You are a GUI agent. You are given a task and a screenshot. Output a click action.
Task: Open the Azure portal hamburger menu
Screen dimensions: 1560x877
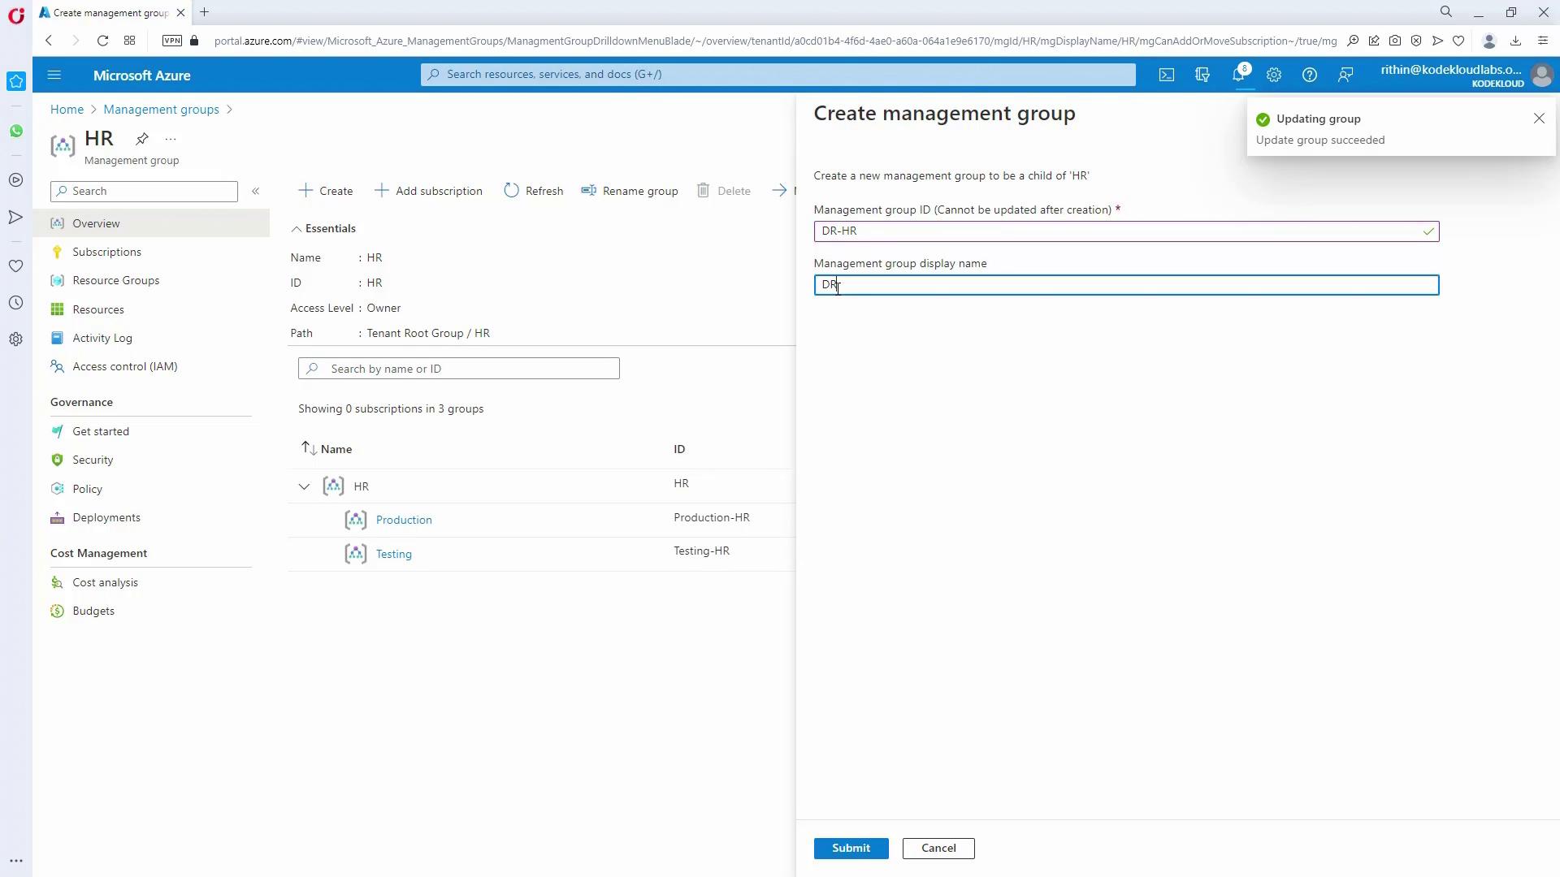click(54, 75)
